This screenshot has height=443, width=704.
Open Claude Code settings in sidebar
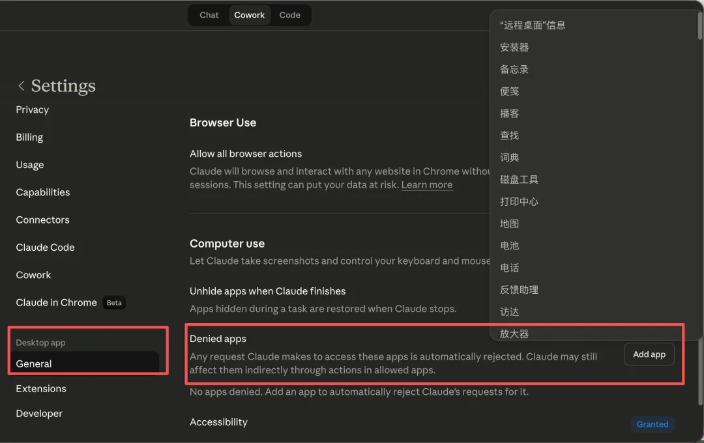[x=46, y=248]
